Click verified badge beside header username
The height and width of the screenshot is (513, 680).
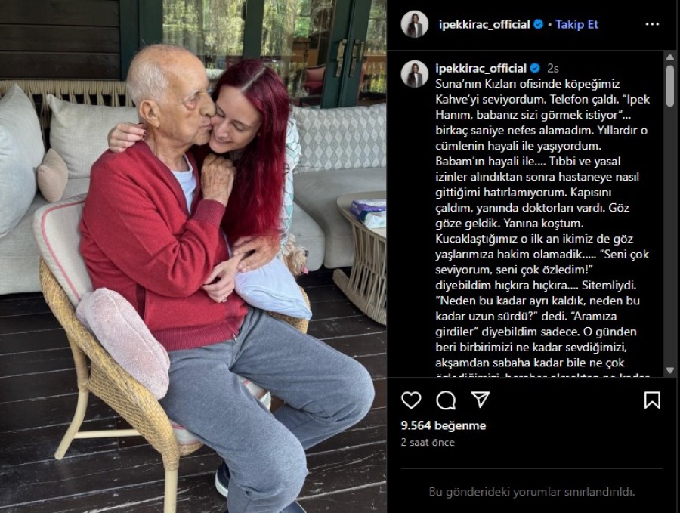point(538,24)
